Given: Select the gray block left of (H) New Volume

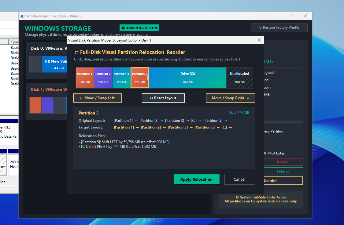Looking at the screenshot, I should 35,64.
